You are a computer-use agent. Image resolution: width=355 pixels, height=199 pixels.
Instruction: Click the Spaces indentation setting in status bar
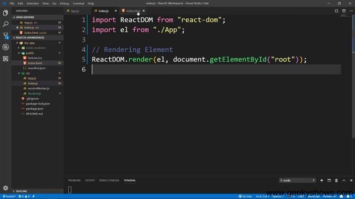pyautogui.click(x=278, y=196)
